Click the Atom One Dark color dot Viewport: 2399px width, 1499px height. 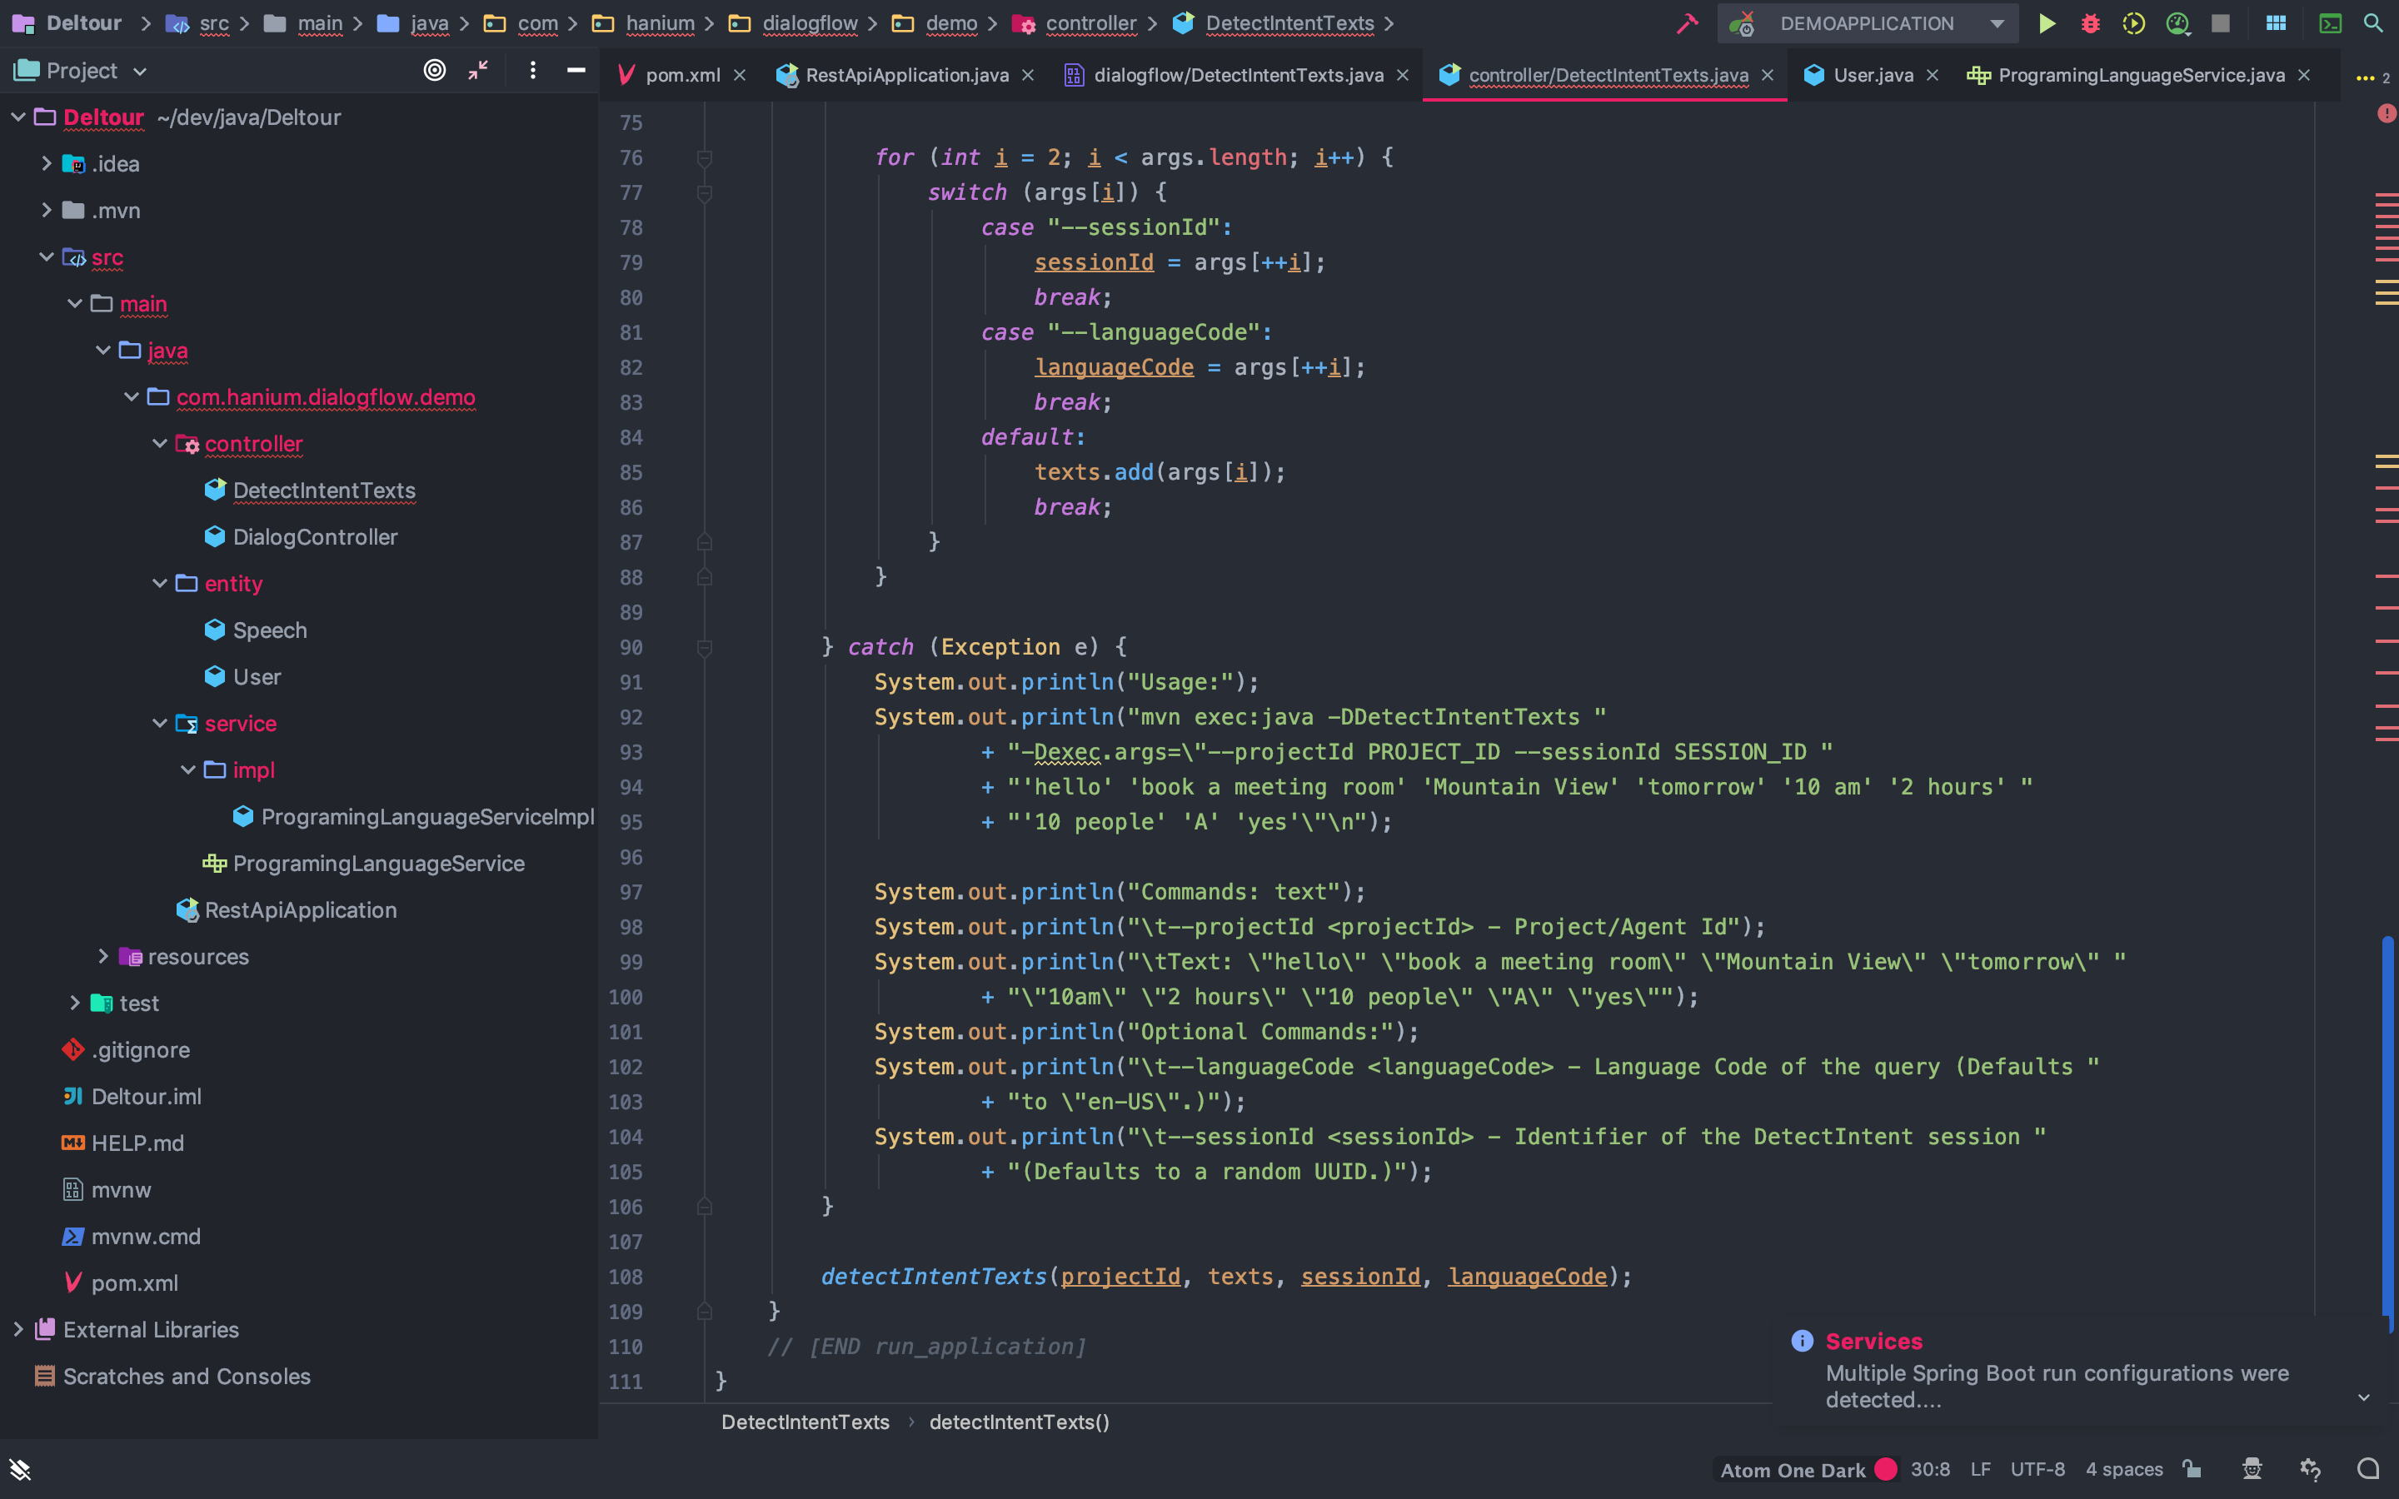pos(1886,1469)
